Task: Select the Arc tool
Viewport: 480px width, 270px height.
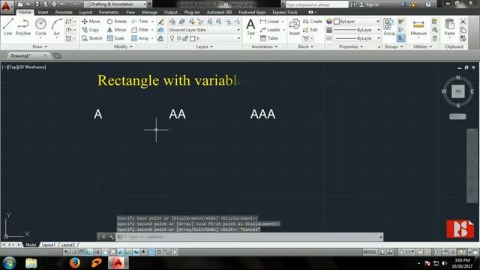Action: click(57, 27)
